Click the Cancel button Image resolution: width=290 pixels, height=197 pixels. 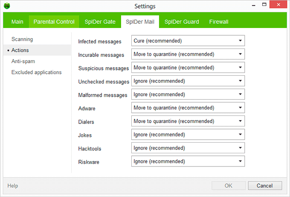click(265, 186)
